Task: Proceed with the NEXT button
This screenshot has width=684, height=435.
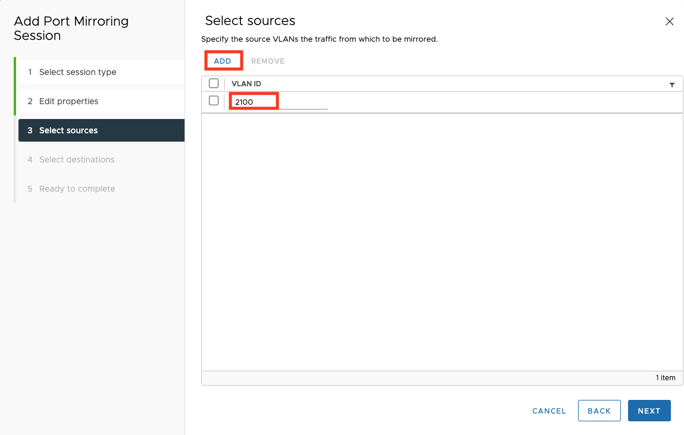Action: (x=649, y=411)
